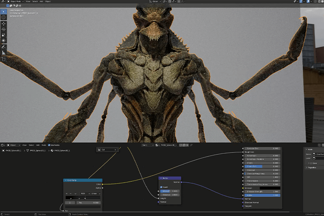324x216 pixels.
Task: Toggle the Use Nodes checkbox
Action: (49, 145)
